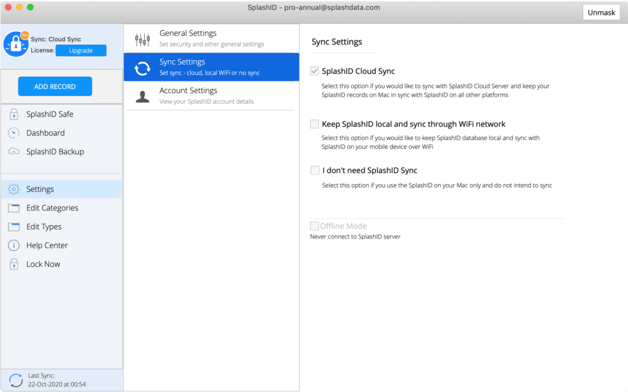Select Edit Types in the sidebar
Screen dimensions: 628x392
[44, 227]
